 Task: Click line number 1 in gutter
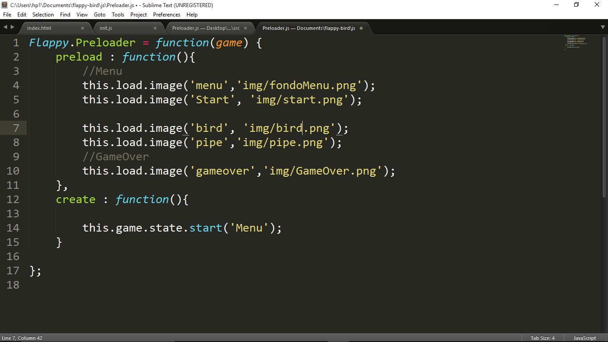16,43
